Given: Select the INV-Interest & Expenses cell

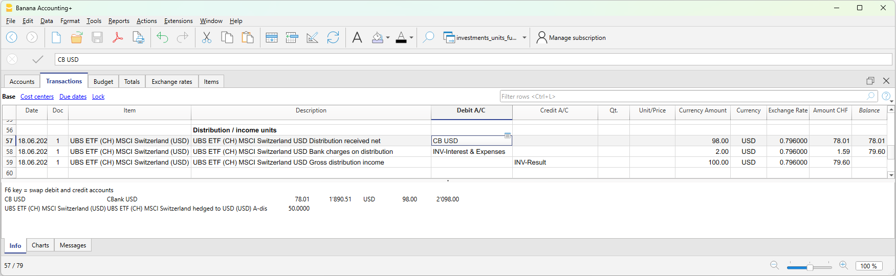Looking at the screenshot, I should click(472, 152).
